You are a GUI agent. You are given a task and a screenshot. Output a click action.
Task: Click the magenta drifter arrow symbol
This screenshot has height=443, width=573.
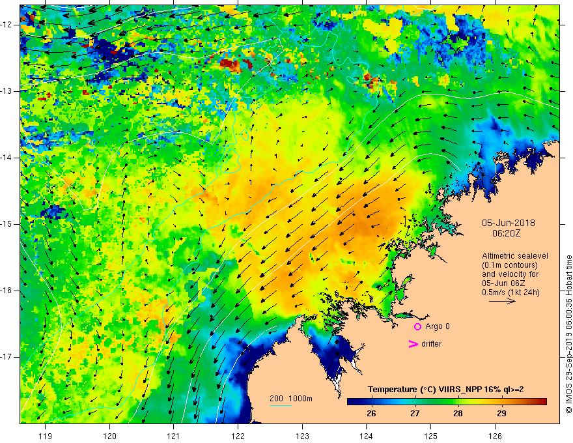coord(413,344)
